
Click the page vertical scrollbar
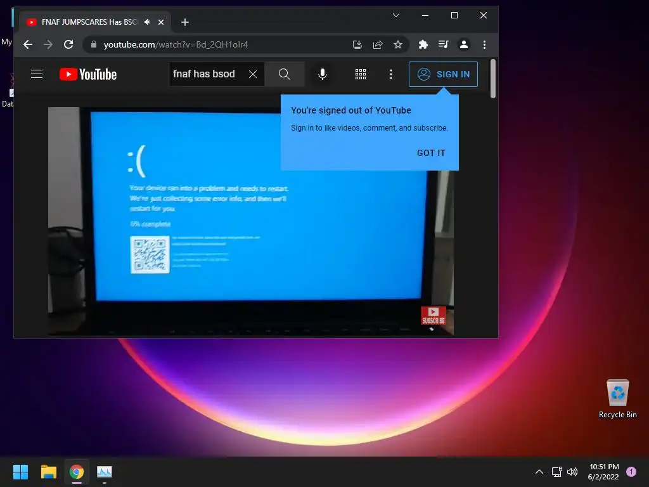[x=492, y=79]
